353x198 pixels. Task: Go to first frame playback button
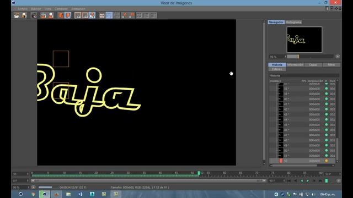pos(289,181)
